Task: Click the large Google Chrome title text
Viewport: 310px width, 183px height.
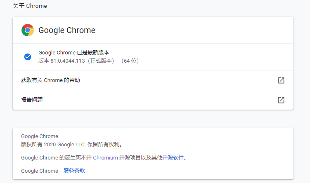Action: [67, 30]
